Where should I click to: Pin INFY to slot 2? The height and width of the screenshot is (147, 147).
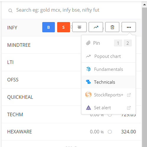pos(128,43)
